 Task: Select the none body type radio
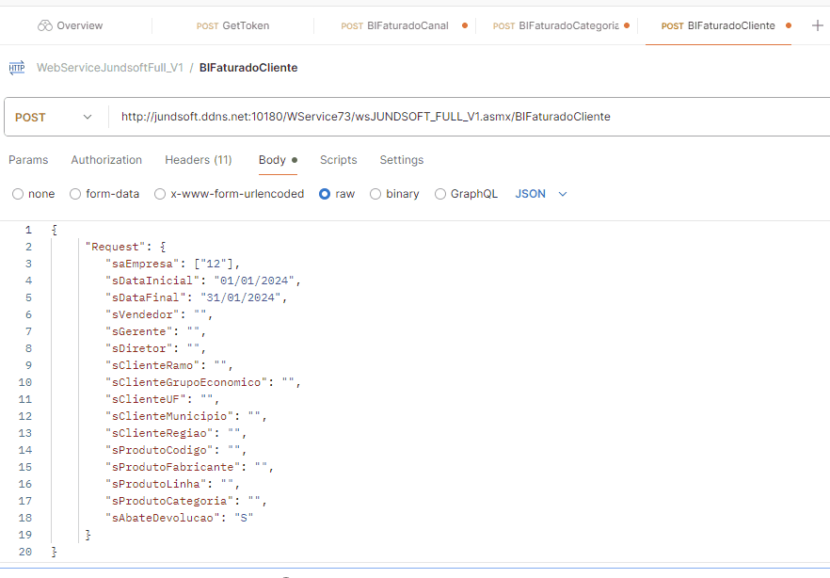[x=18, y=194]
